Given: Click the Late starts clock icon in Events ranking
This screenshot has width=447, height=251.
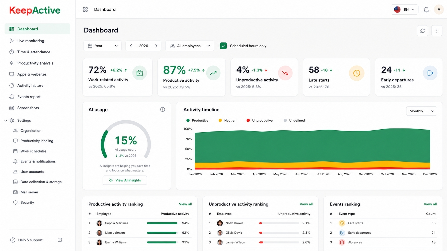Looking at the screenshot, I should [342, 223].
